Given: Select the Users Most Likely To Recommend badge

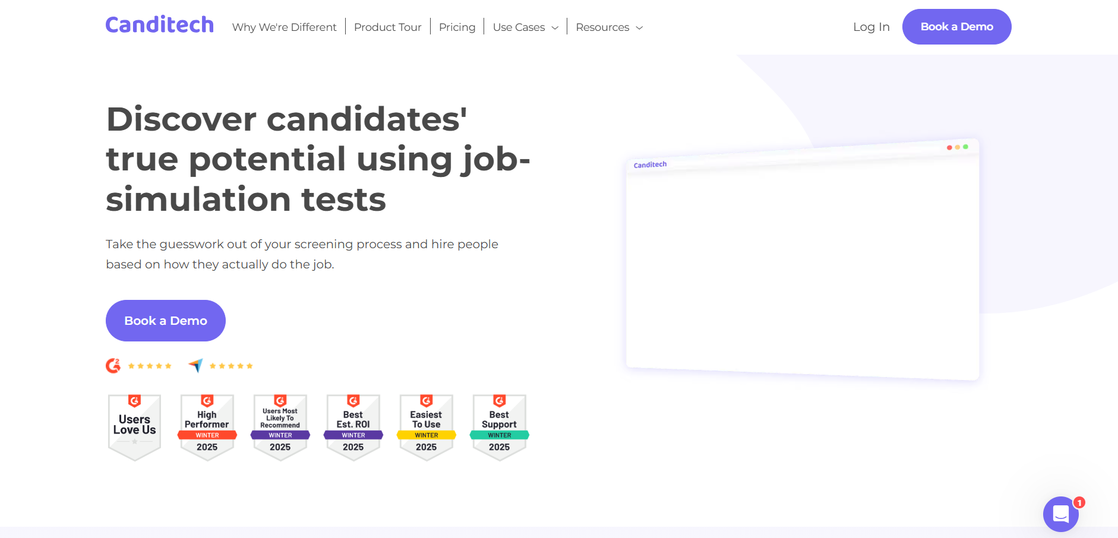Looking at the screenshot, I should coord(280,428).
